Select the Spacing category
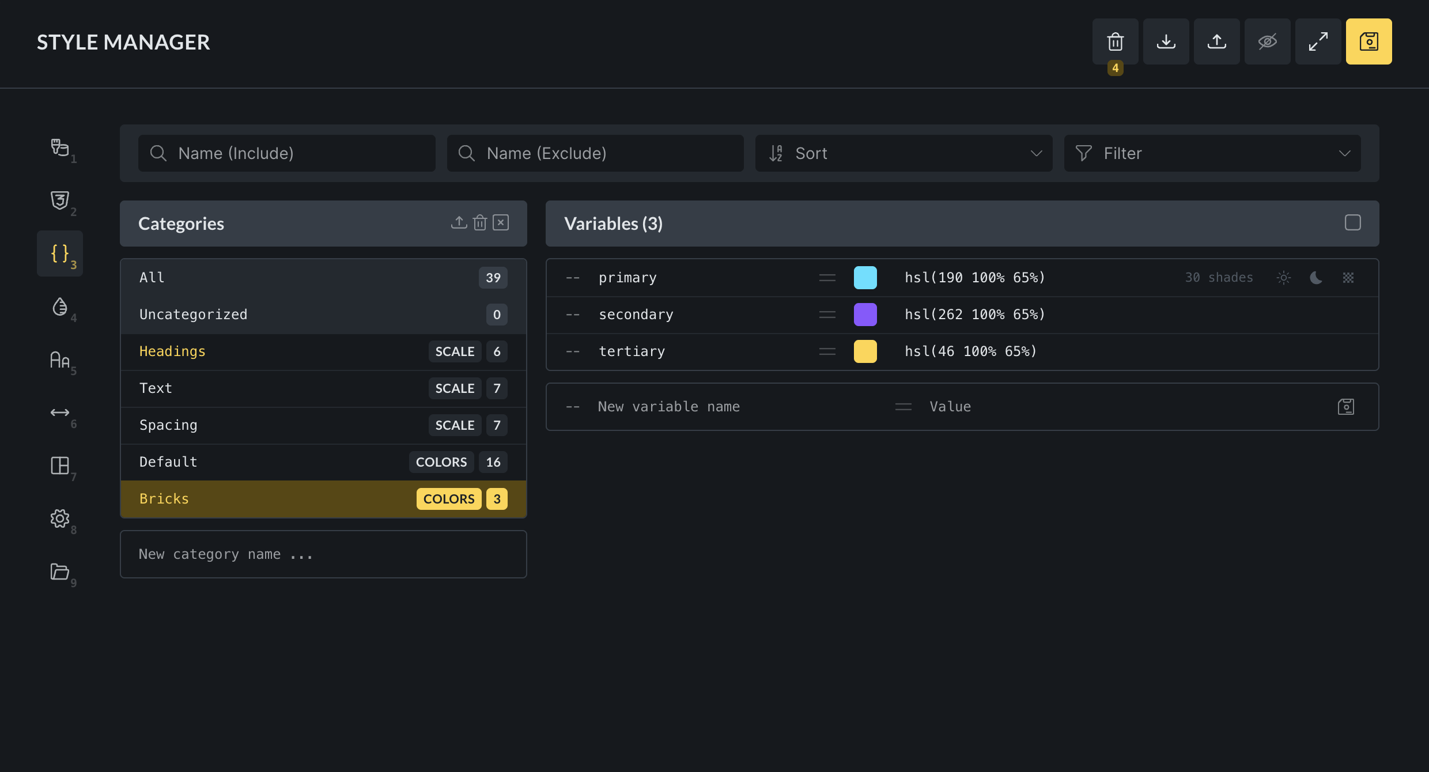Viewport: 1429px width, 772px height. [323, 425]
